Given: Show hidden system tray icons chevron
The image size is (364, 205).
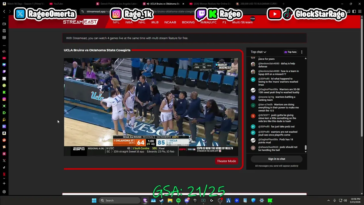Looking at the screenshot, I should click(x=328, y=200).
